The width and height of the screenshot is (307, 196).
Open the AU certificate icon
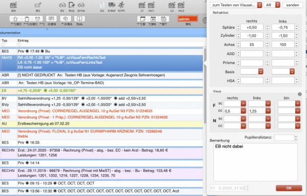pyautogui.click(x=102, y=5)
